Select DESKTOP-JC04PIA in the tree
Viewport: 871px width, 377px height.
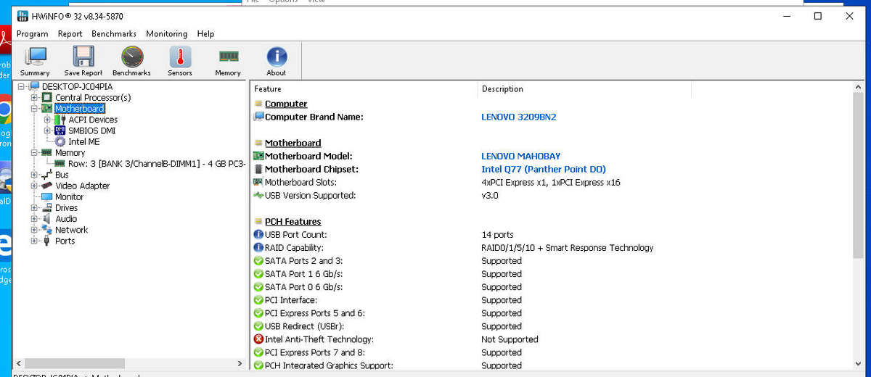(77, 86)
